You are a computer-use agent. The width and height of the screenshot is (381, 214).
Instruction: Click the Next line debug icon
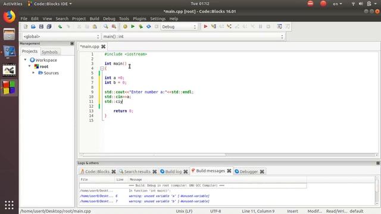pyautogui.click(x=221, y=26)
